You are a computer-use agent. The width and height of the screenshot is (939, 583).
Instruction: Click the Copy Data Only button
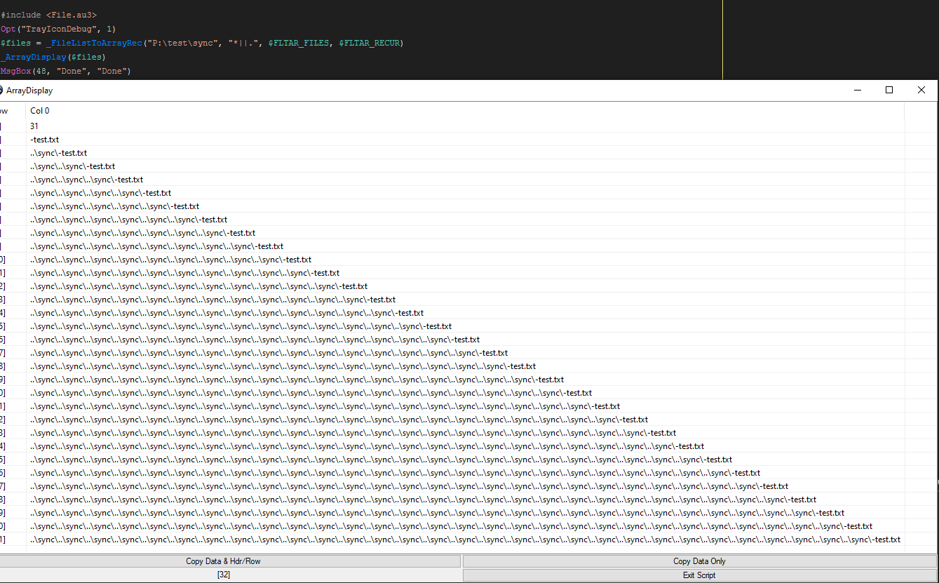(699, 561)
